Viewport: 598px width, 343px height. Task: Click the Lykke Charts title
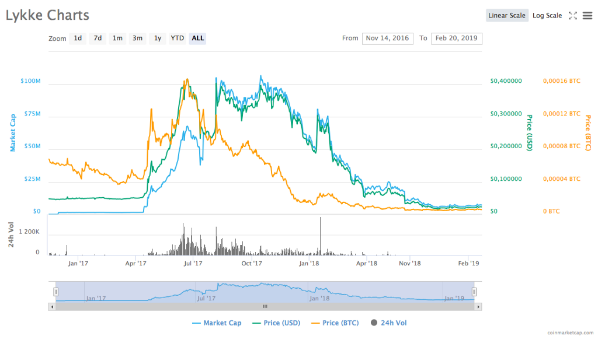[x=47, y=15]
